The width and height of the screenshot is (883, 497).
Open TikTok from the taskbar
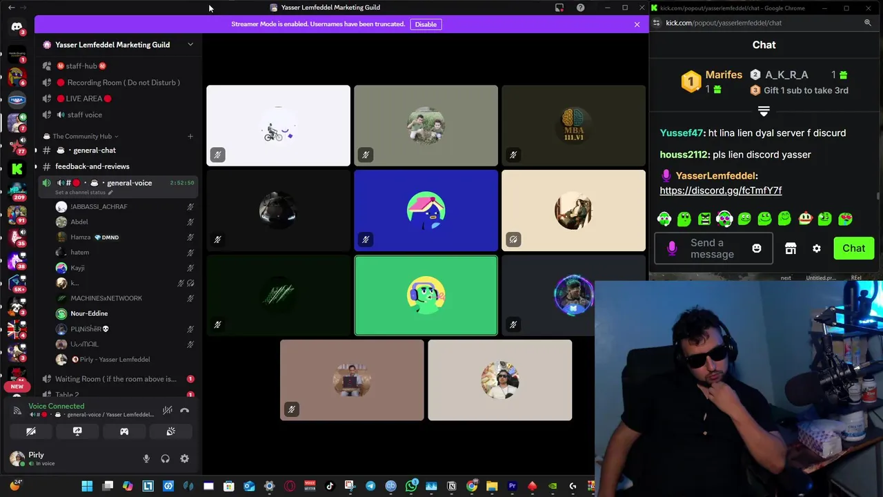(x=330, y=486)
